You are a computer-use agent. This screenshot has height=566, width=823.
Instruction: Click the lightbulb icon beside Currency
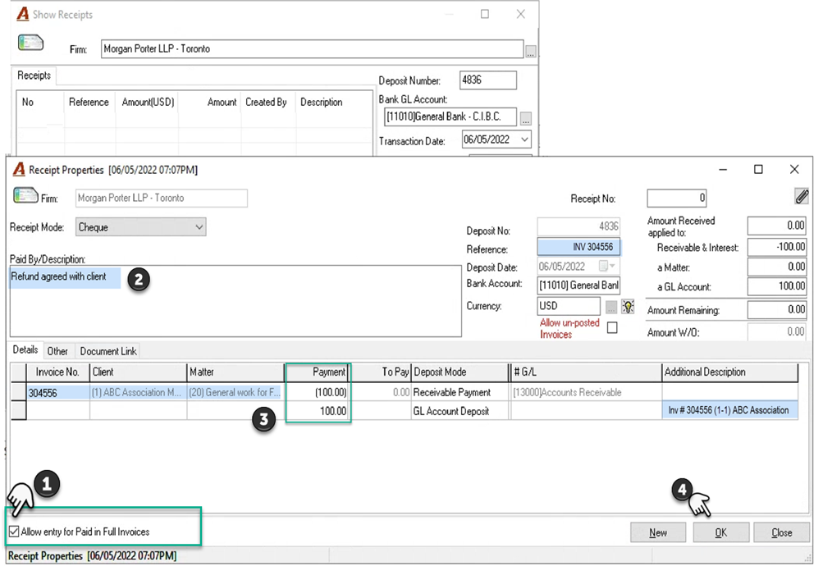[628, 306]
